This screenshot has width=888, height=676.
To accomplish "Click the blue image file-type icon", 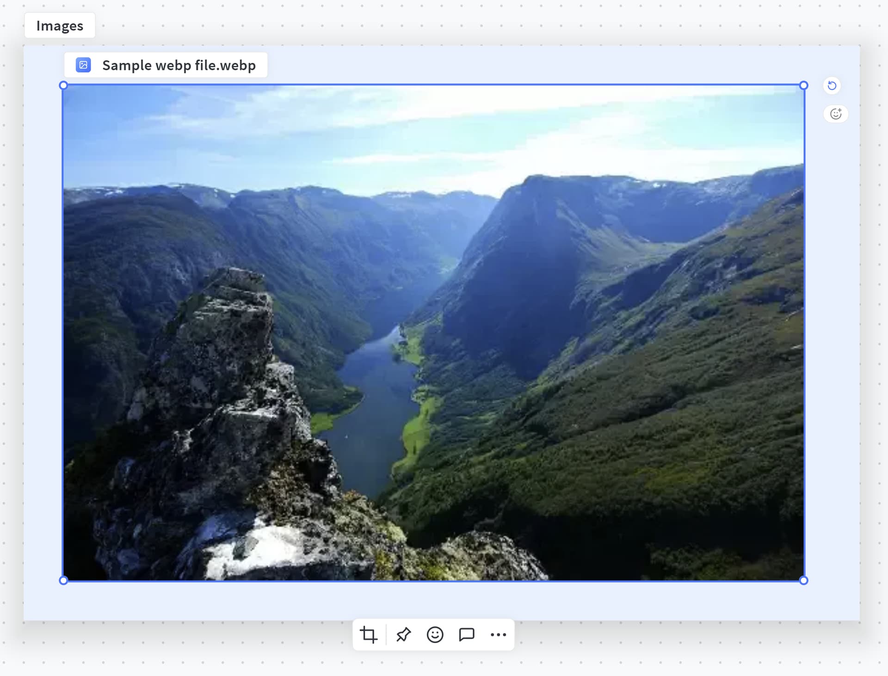I will (83, 65).
